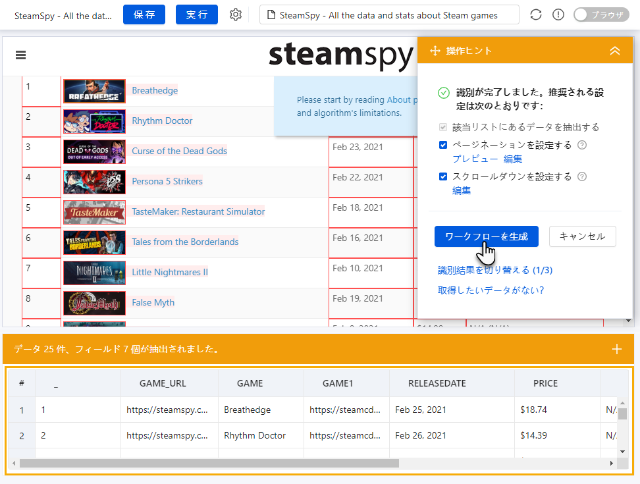
Task: Click the キャンセル button
Action: (x=583, y=236)
